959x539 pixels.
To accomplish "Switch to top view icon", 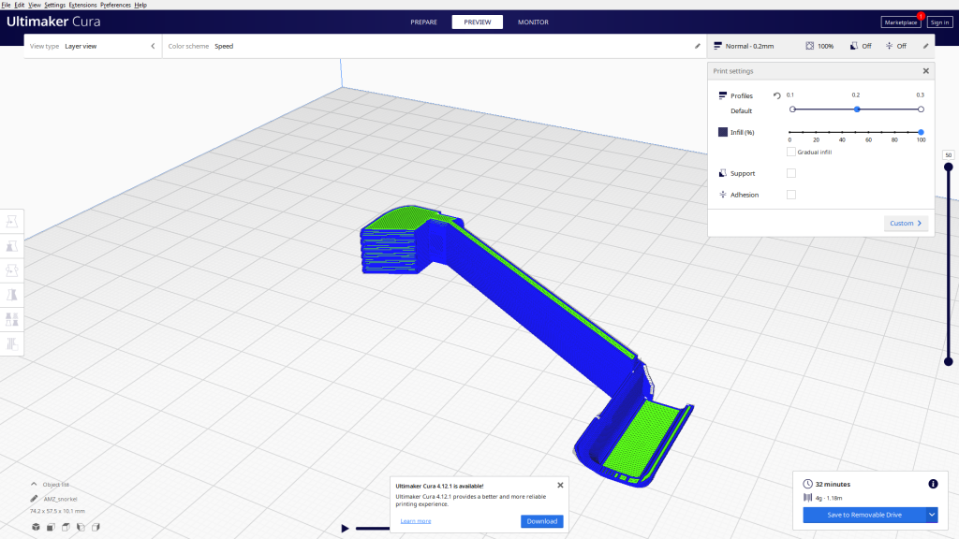I will coord(66,527).
